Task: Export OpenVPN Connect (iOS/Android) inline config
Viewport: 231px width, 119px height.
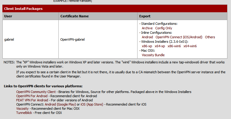Action: [x=179, y=37]
